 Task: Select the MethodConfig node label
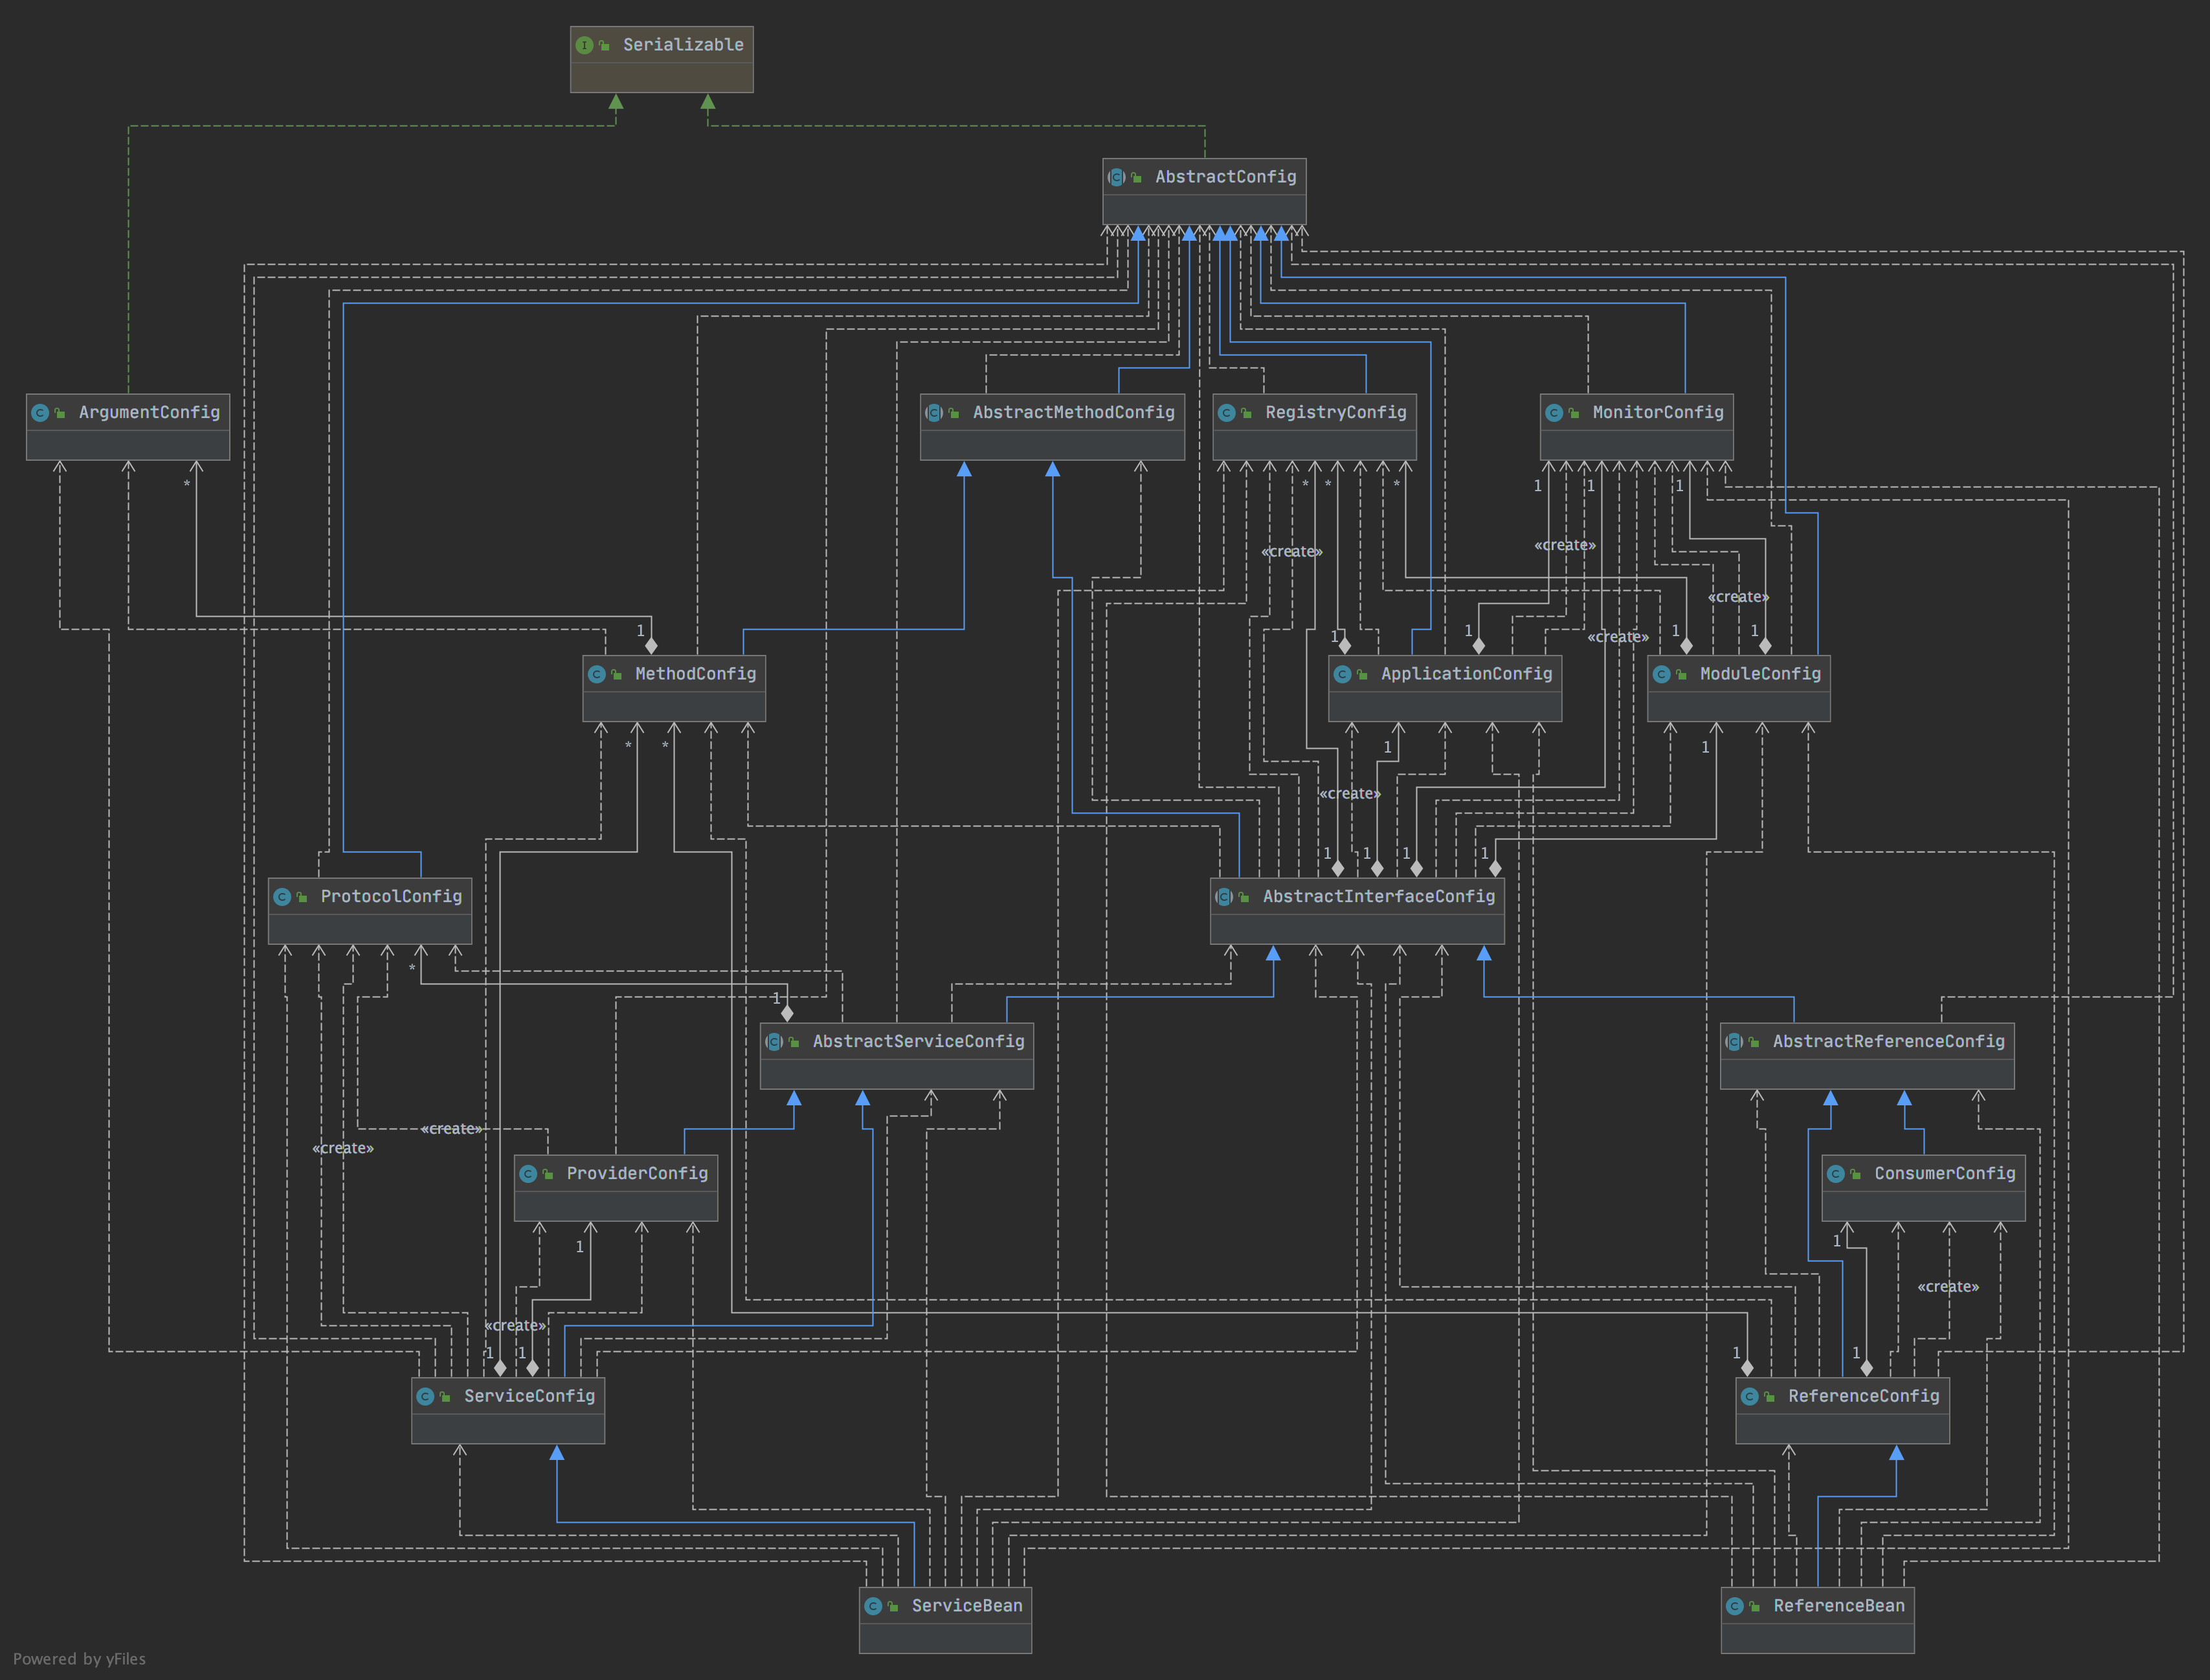coord(696,674)
